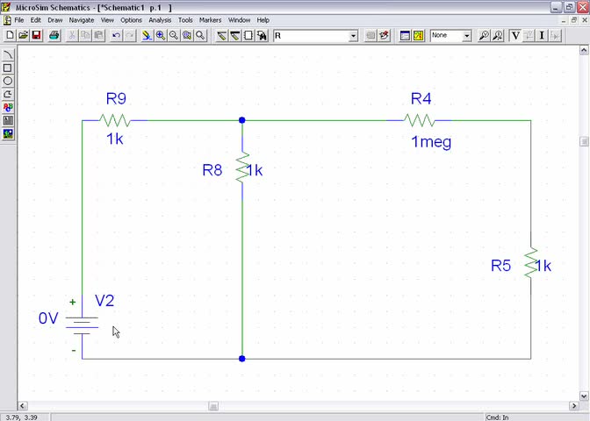
Task: Open the Setup Analysis dialog icon
Action: click(x=405, y=35)
